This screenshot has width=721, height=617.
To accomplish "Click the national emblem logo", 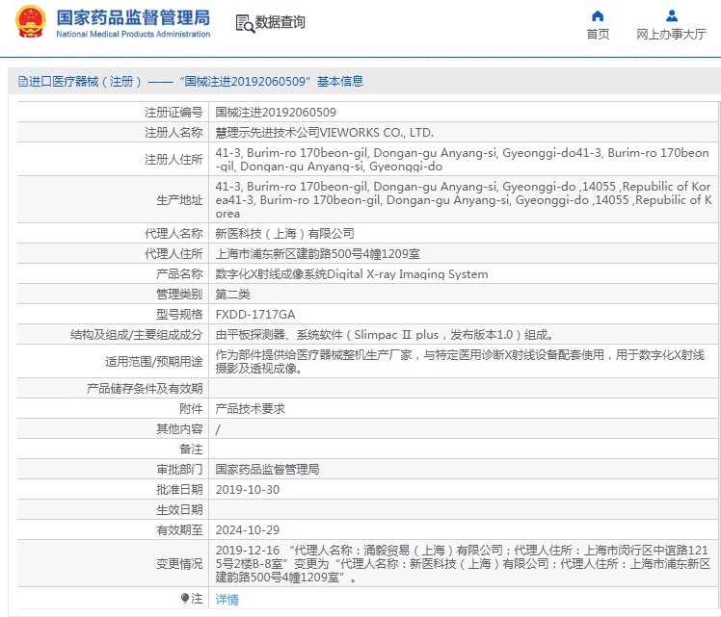I will point(29,22).
